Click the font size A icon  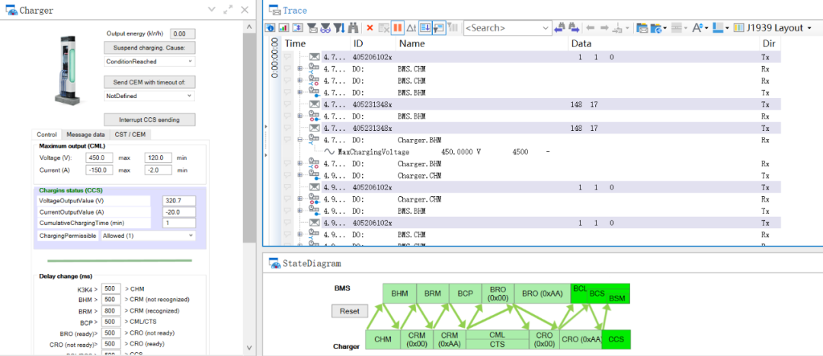pyautogui.click(x=697, y=28)
